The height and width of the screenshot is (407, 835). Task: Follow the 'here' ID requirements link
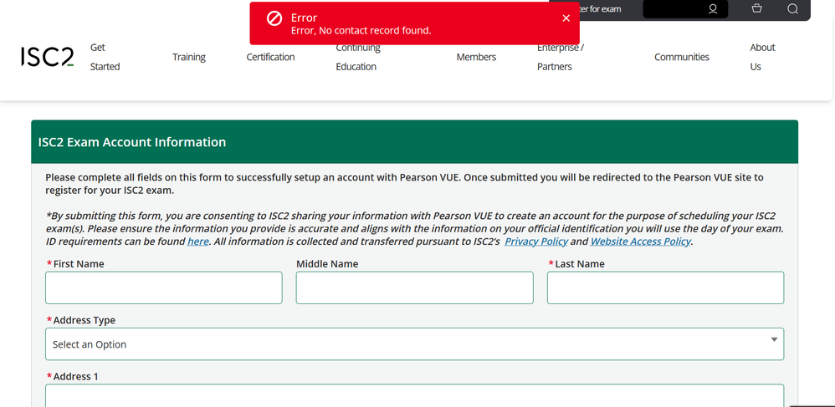point(198,242)
